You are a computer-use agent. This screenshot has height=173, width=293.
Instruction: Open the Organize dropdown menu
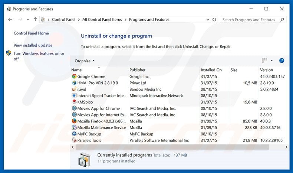pos(85,61)
